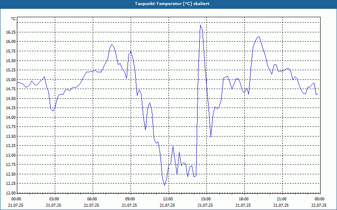Image resolution: width=337 pixels, height=210 pixels.
Task: Click the curve's highest peak near 14:30
Action: pos(201,25)
